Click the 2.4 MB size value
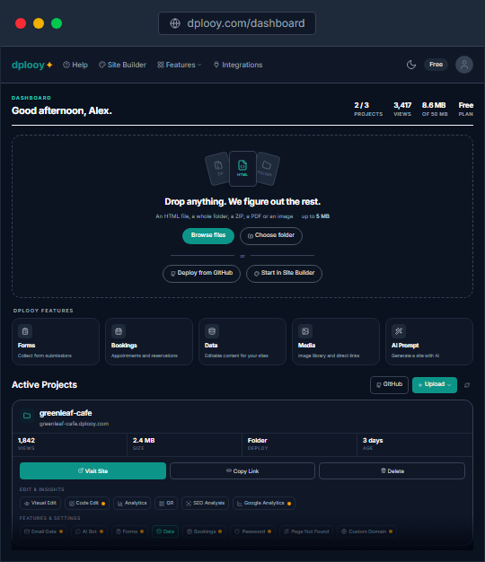 [x=144, y=441]
